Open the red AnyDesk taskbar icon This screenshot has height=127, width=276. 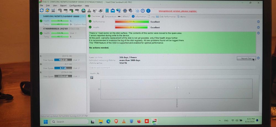(x=147, y=121)
